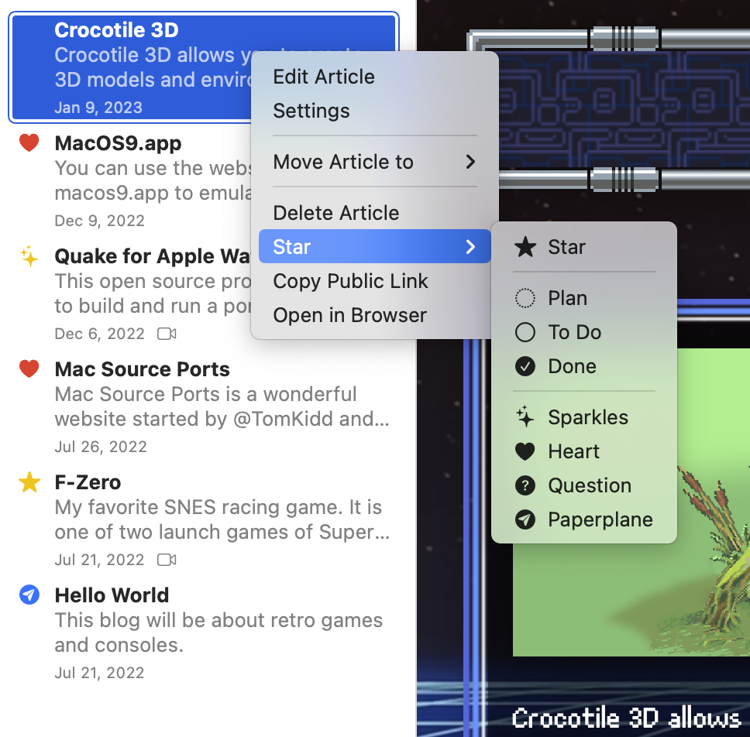Click Open in Browser
The height and width of the screenshot is (737, 750).
(x=349, y=315)
